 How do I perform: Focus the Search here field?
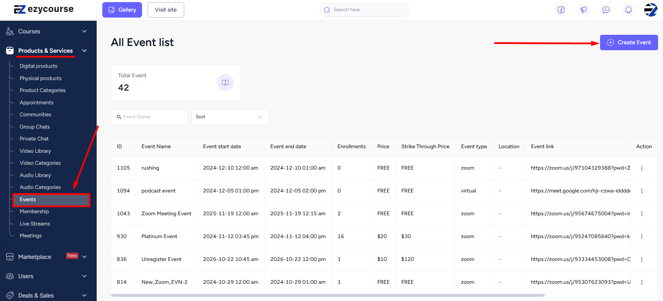click(365, 10)
